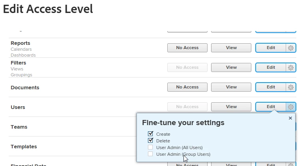Set Reports access to View

(x=231, y=48)
